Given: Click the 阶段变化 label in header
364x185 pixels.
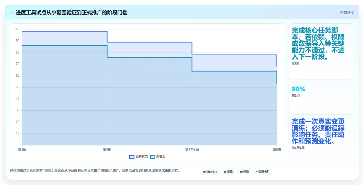Looking at the screenshot, I should 347,12.
